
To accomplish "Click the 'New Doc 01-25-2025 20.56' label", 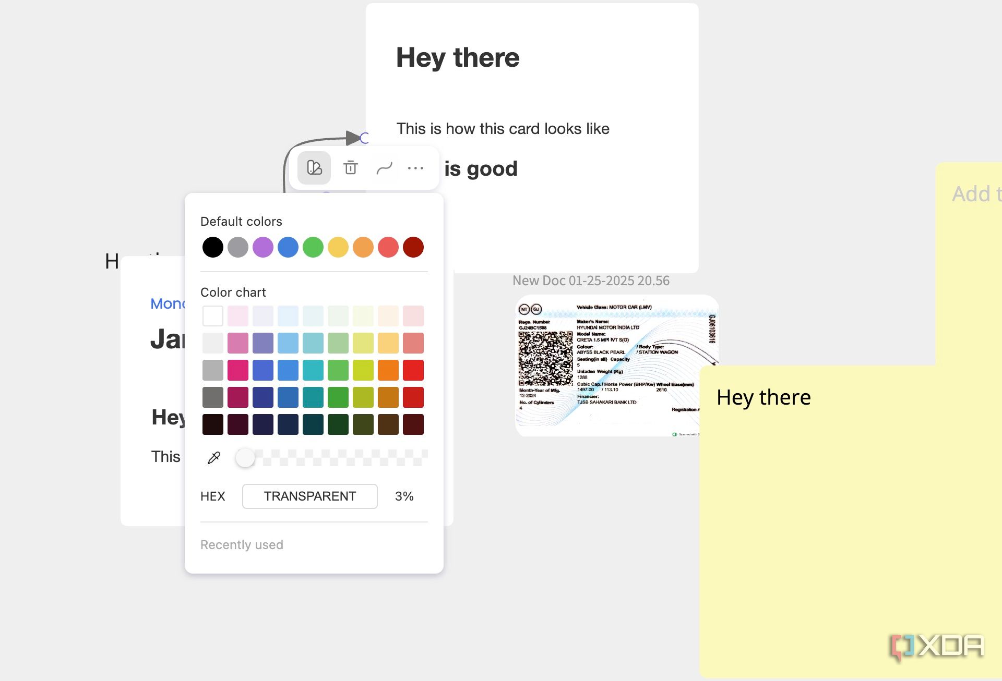I will [x=591, y=281].
